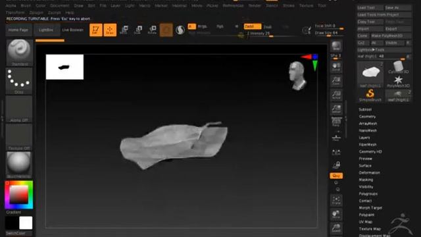Click the Scroll canvas icon
The width and height of the screenshot is (421, 237).
336,67
